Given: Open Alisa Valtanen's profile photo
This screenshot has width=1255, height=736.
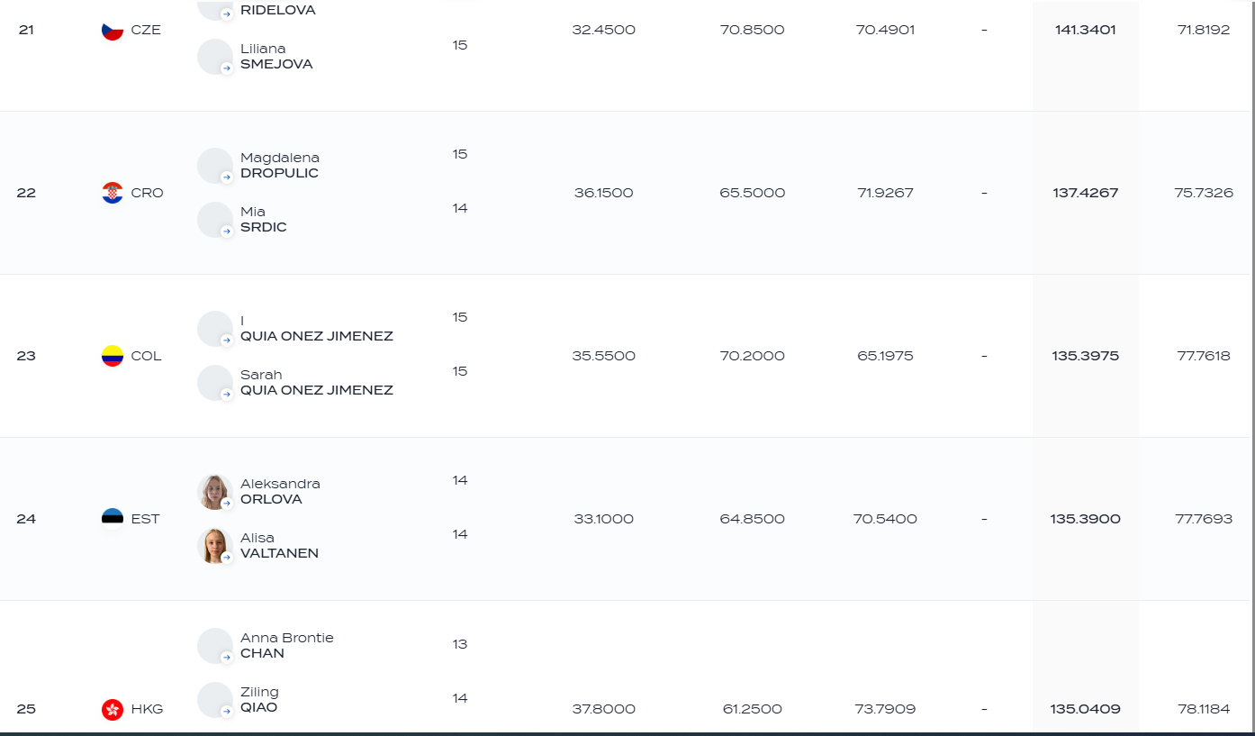Looking at the screenshot, I should click(215, 546).
